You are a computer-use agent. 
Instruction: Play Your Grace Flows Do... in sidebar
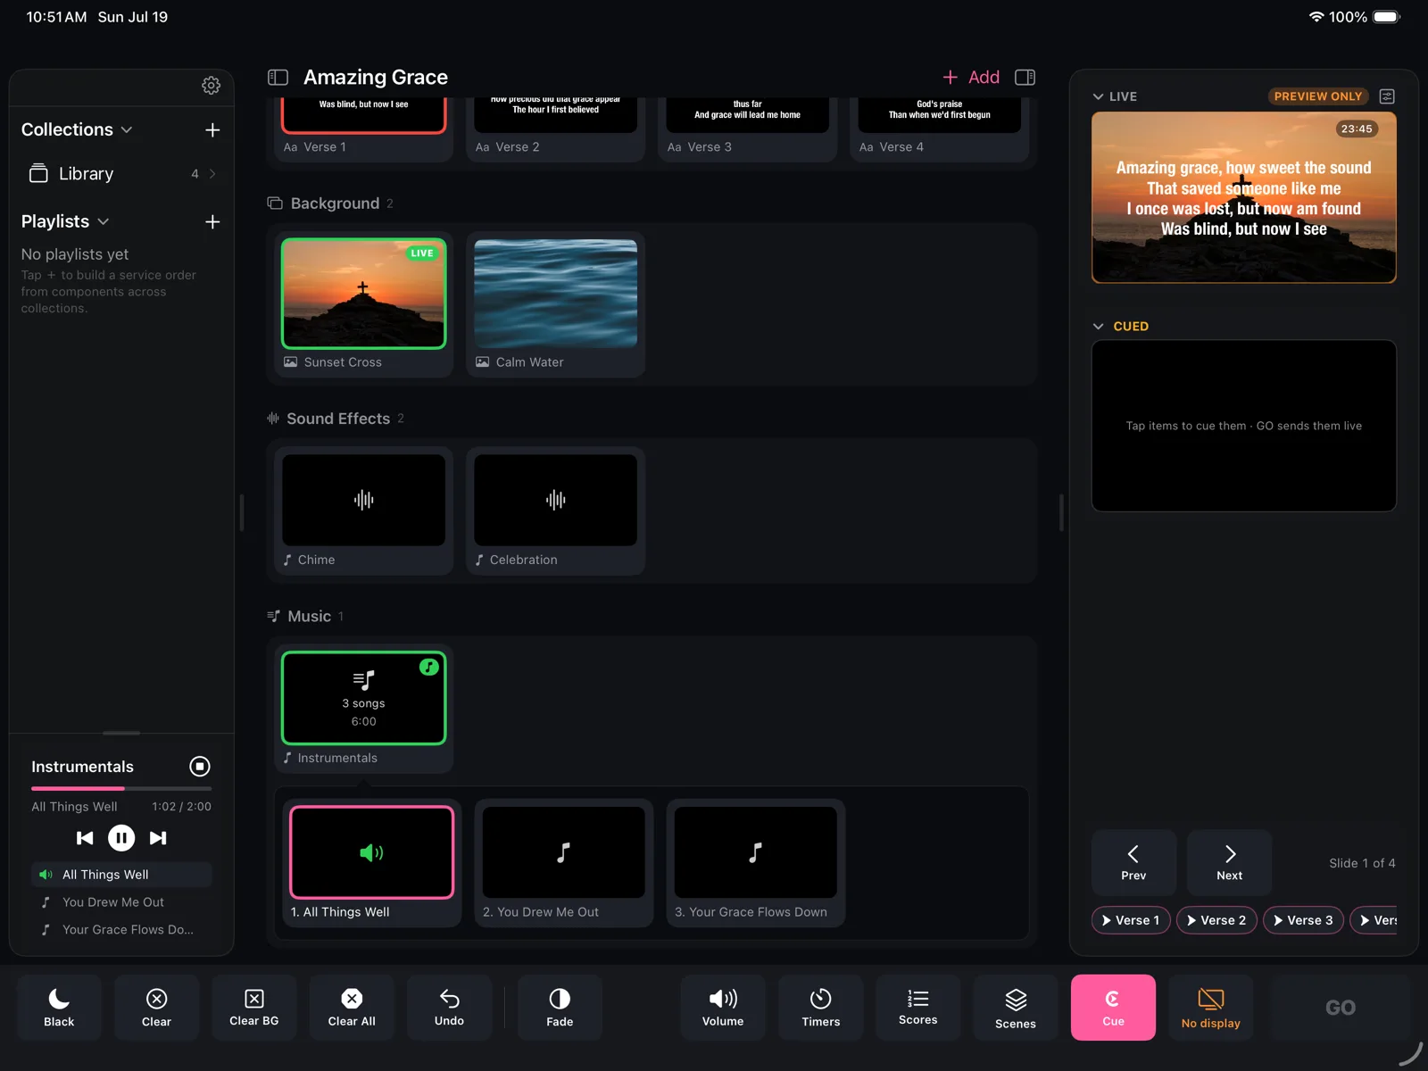121,929
